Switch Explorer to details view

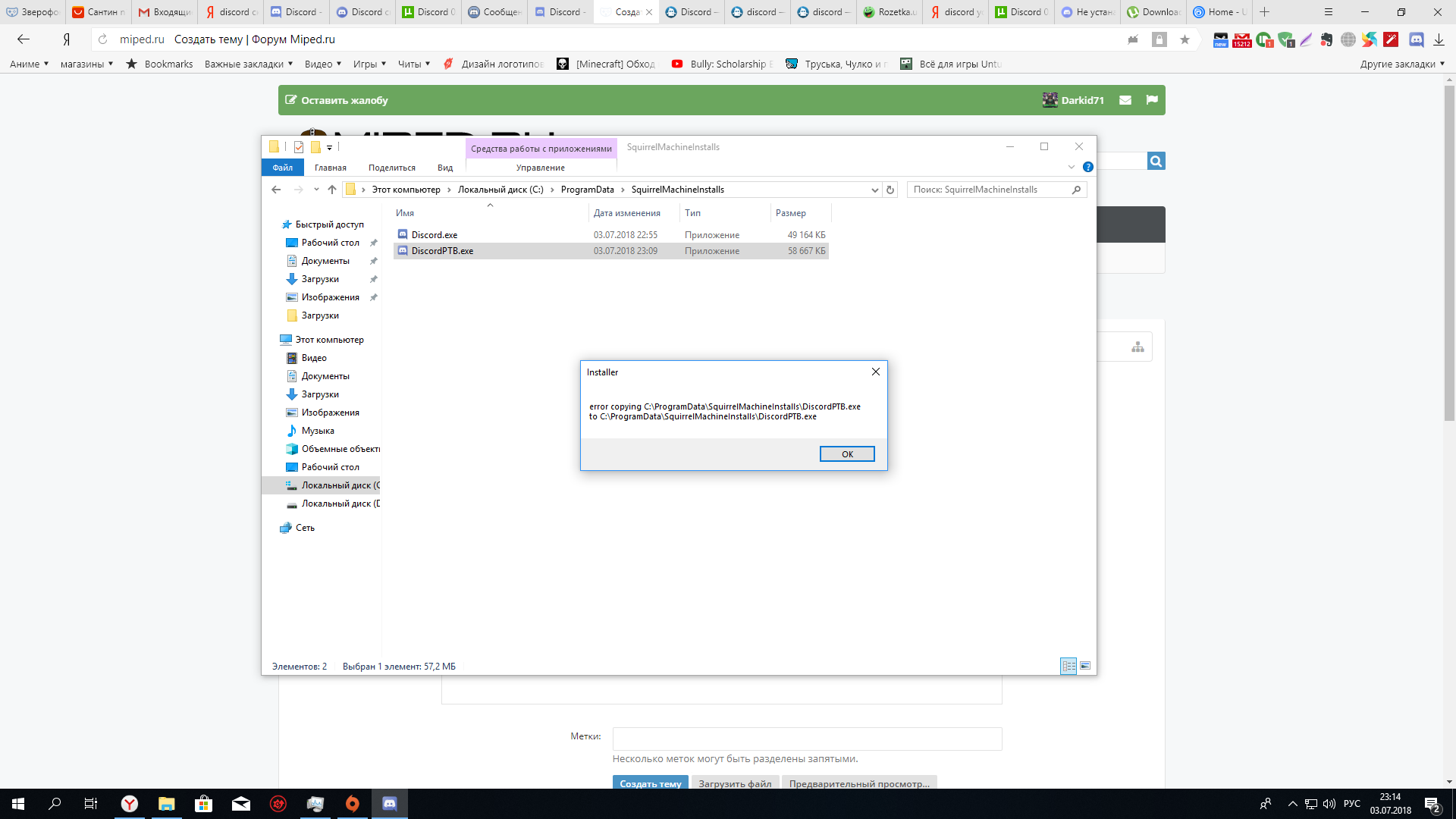(x=1068, y=666)
